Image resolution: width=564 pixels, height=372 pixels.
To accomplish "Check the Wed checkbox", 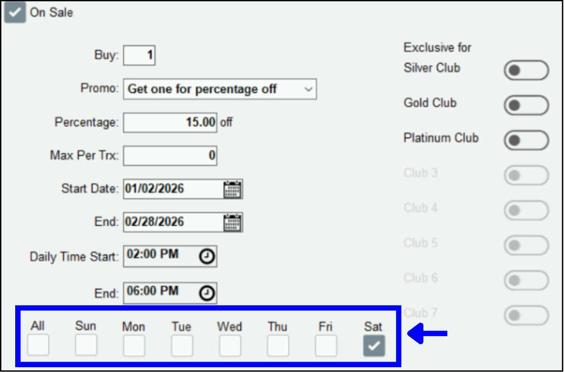I will [x=230, y=346].
